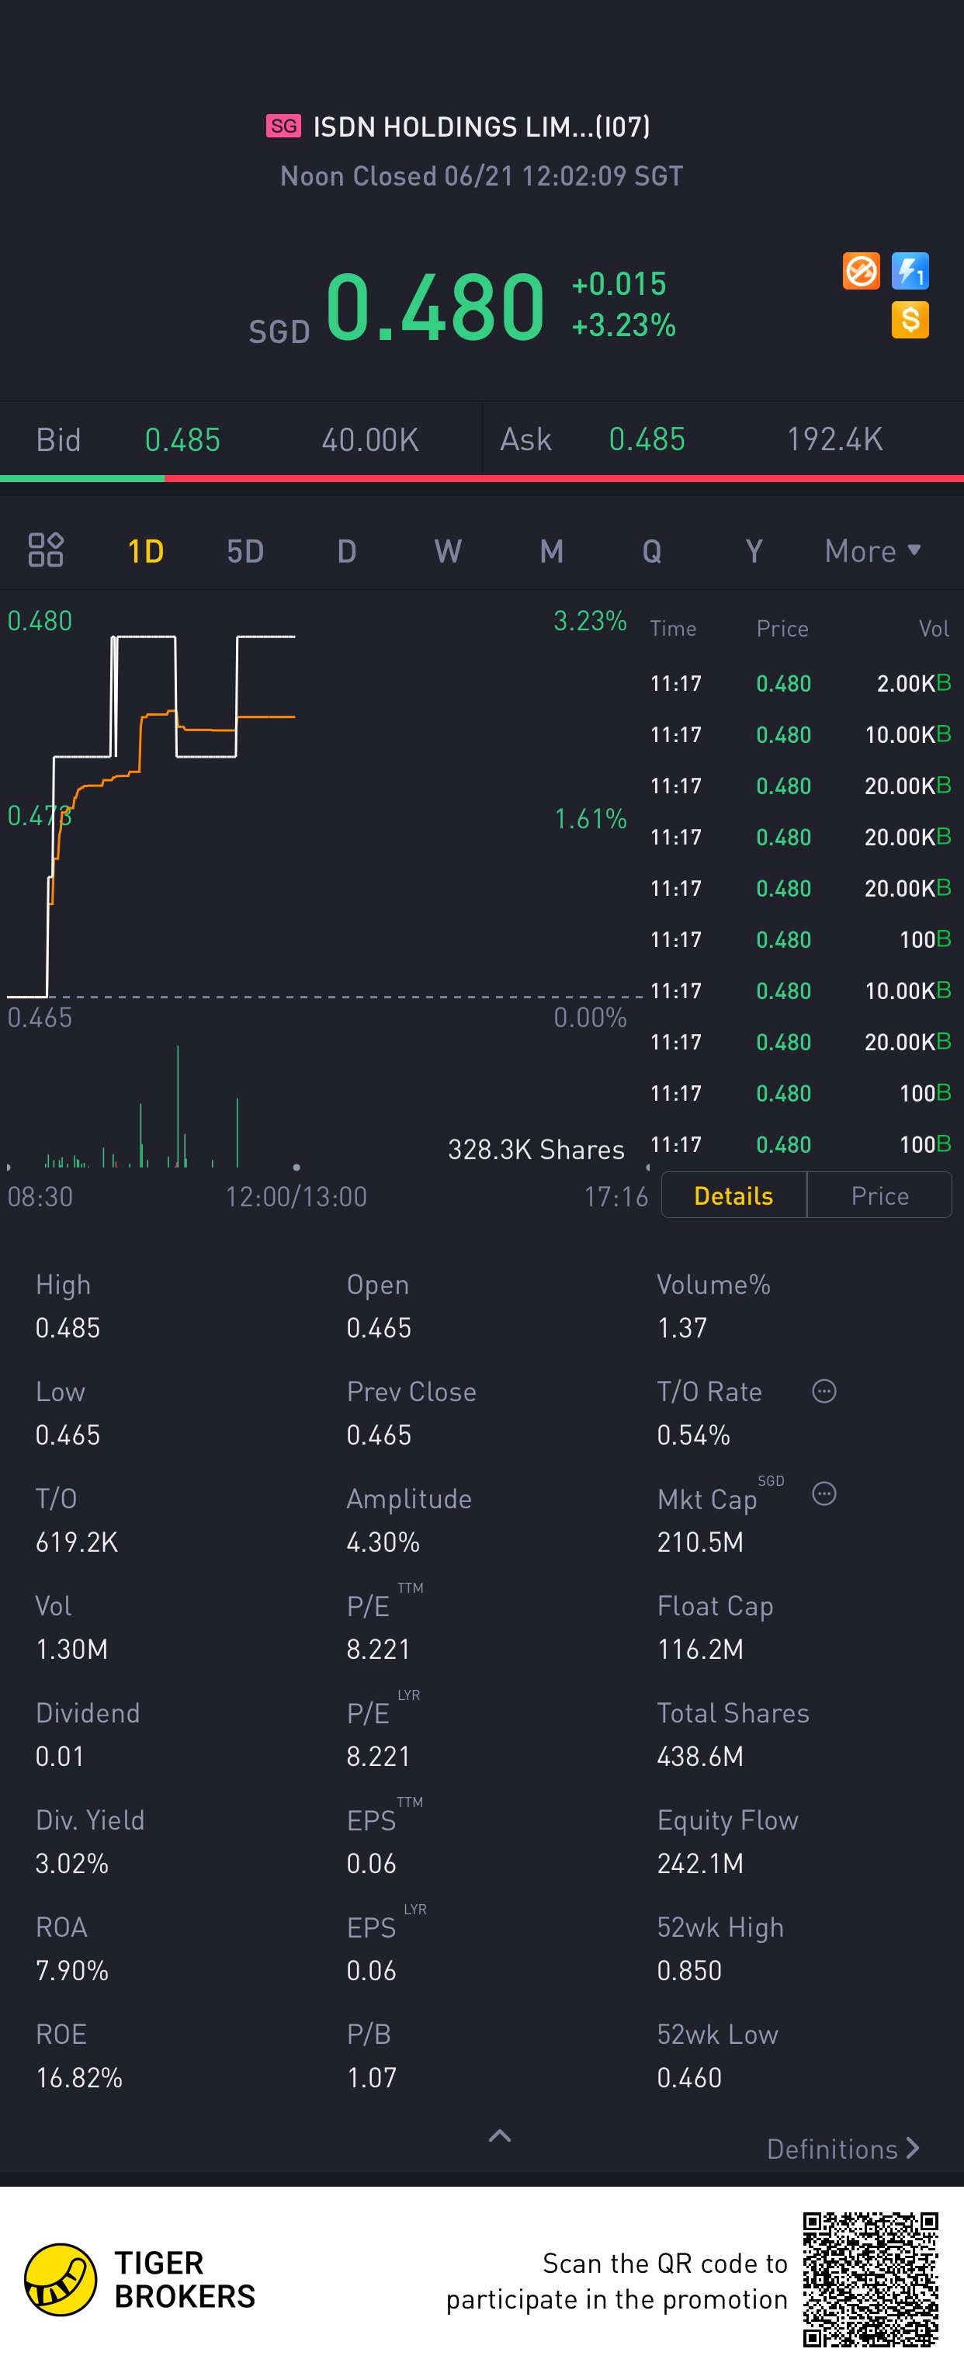Expand the More chart periods dropdown
The image size is (964, 2373).
click(x=872, y=551)
